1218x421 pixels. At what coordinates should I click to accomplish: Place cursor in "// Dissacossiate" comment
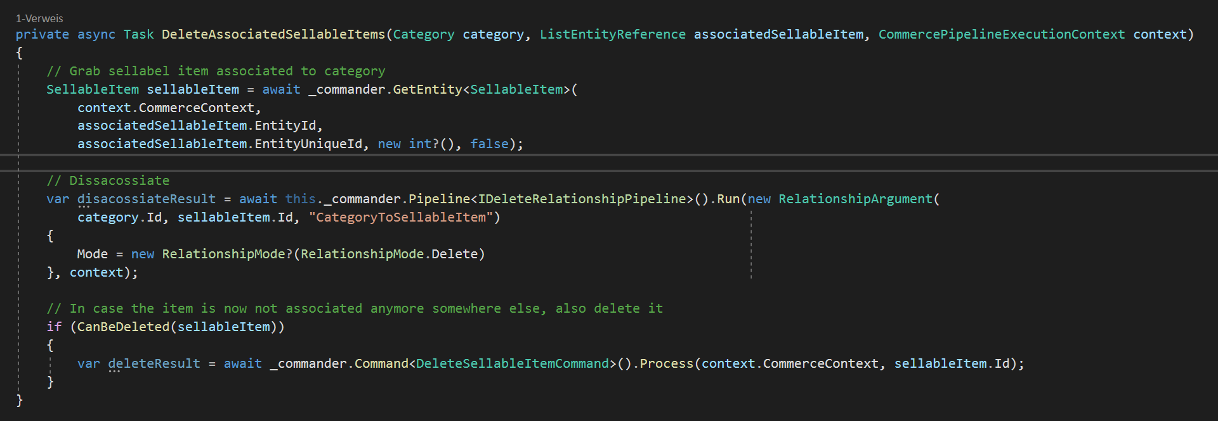pyautogui.click(x=108, y=180)
